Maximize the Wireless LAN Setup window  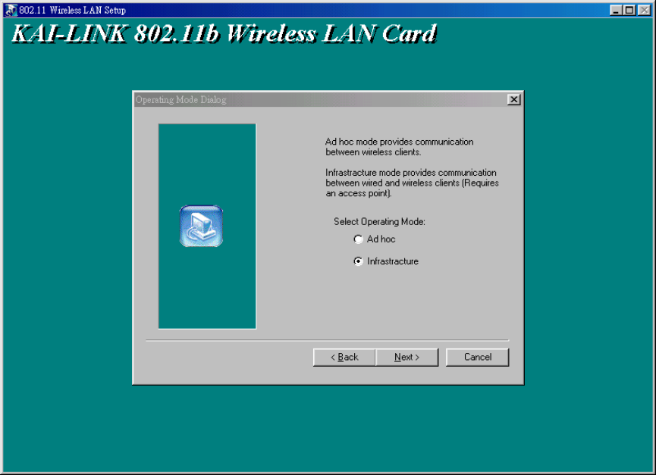point(629,10)
